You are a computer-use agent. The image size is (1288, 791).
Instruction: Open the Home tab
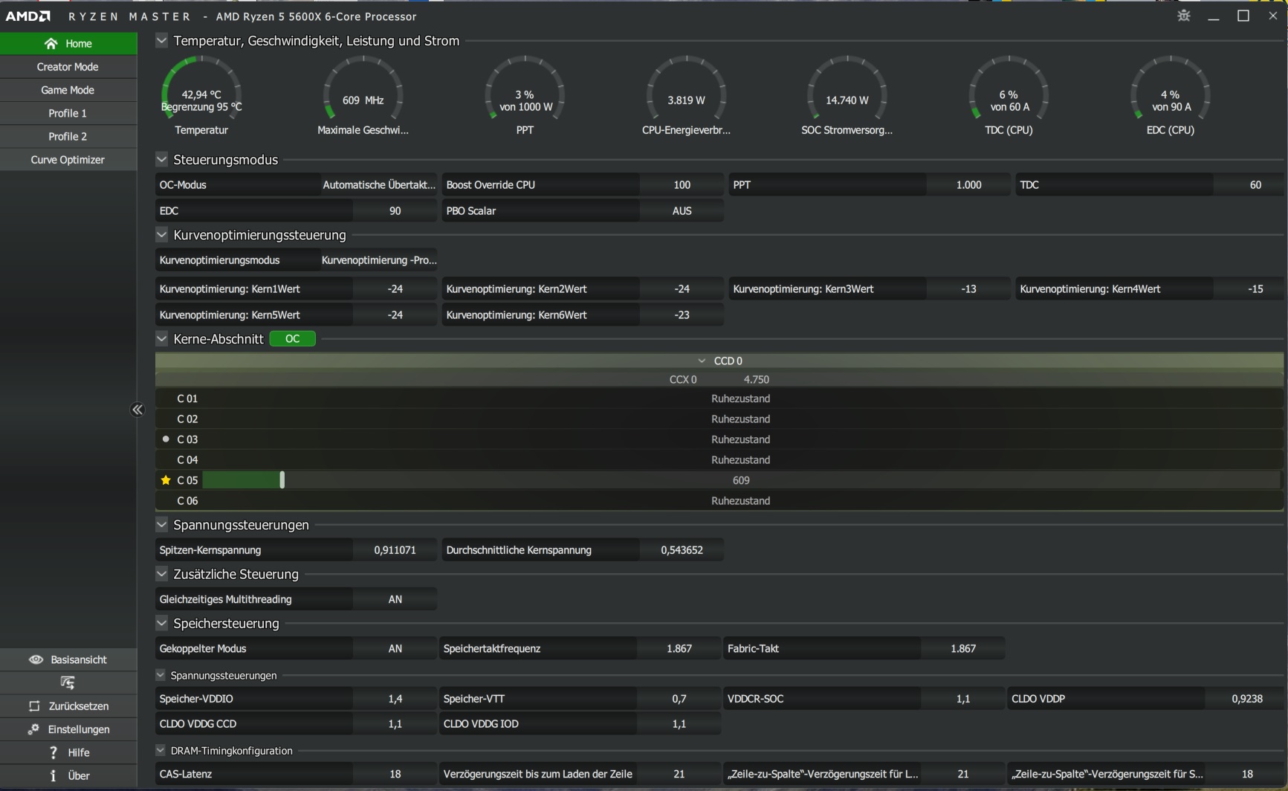pos(68,43)
